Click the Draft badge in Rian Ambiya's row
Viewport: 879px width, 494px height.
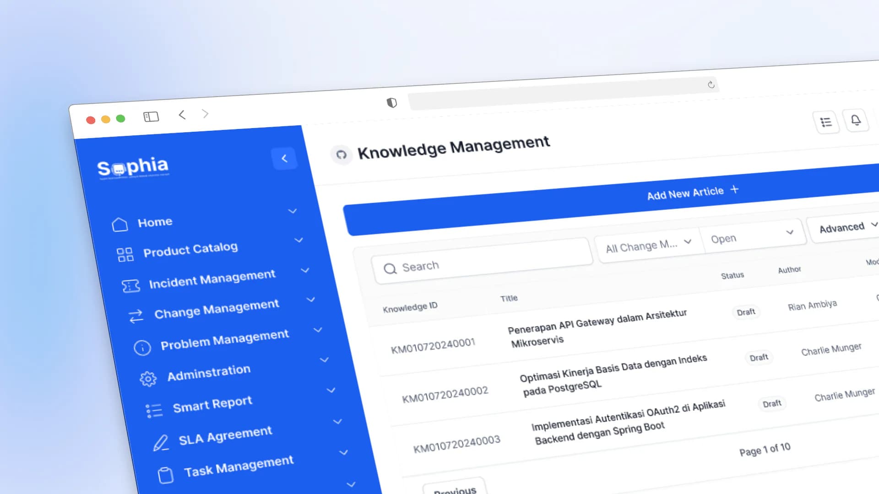[746, 312]
